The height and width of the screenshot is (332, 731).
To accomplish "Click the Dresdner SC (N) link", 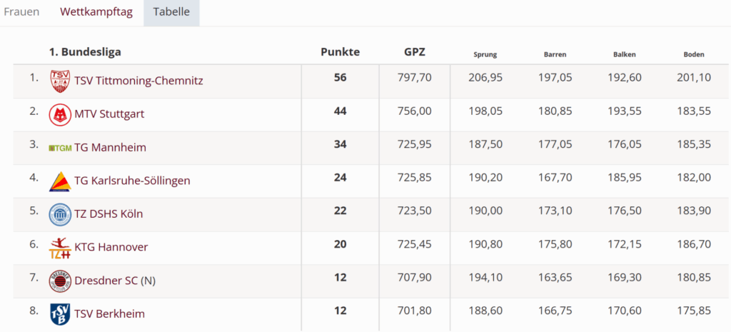I will click(114, 281).
